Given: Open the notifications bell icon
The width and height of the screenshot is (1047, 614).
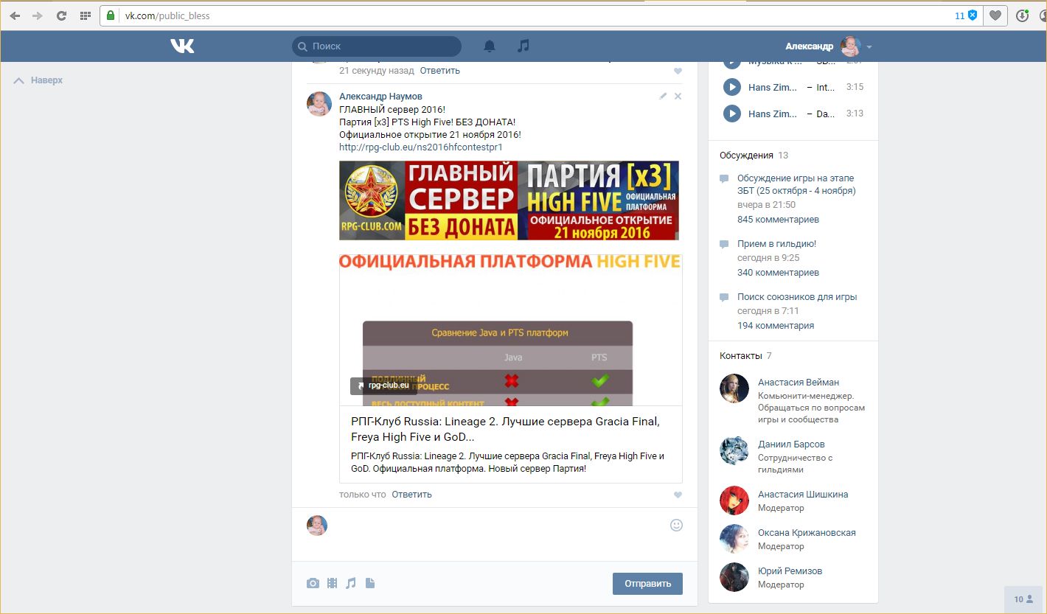Looking at the screenshot, I should [x=490, y=46].
